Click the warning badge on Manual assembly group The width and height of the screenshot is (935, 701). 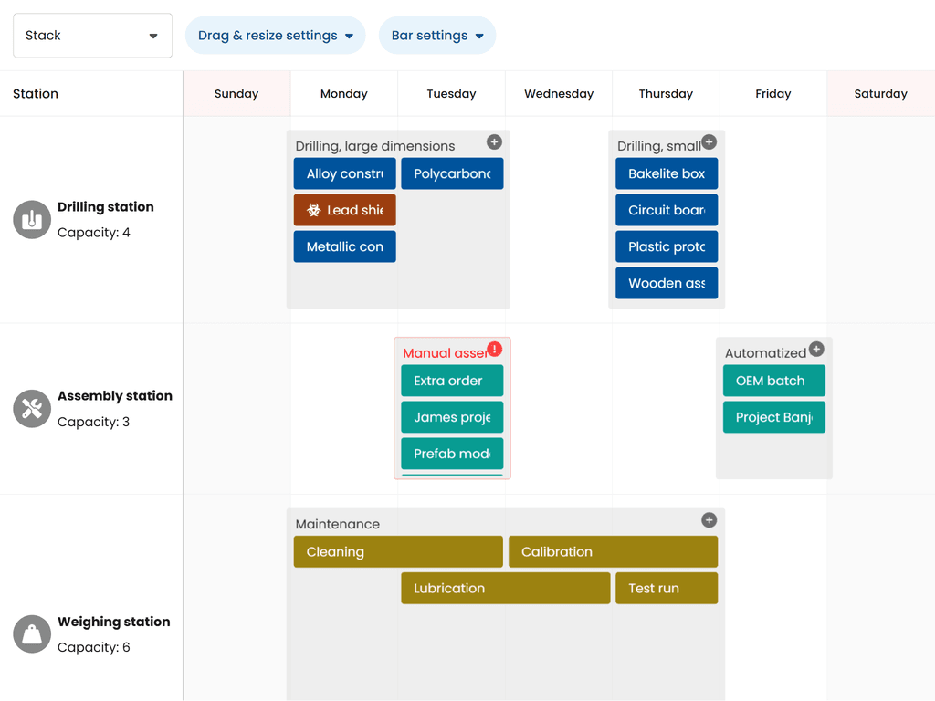[x=494, y=349]
